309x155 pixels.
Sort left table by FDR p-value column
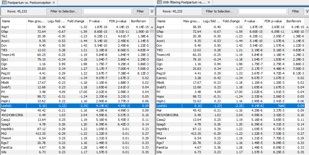(x=118, y=21)
